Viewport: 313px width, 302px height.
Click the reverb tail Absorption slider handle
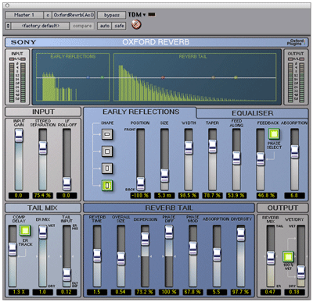point(217,254)
